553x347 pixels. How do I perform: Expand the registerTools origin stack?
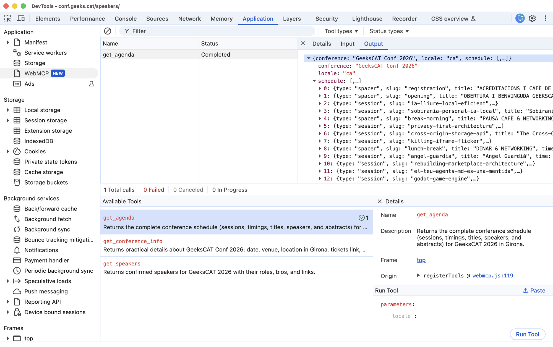(418, 275)
